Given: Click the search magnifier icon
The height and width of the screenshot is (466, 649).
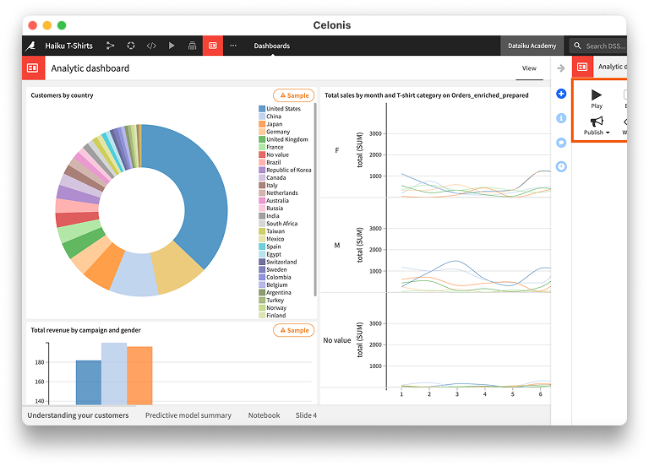Looking at the screenshot, I should [x=577, y=46].
